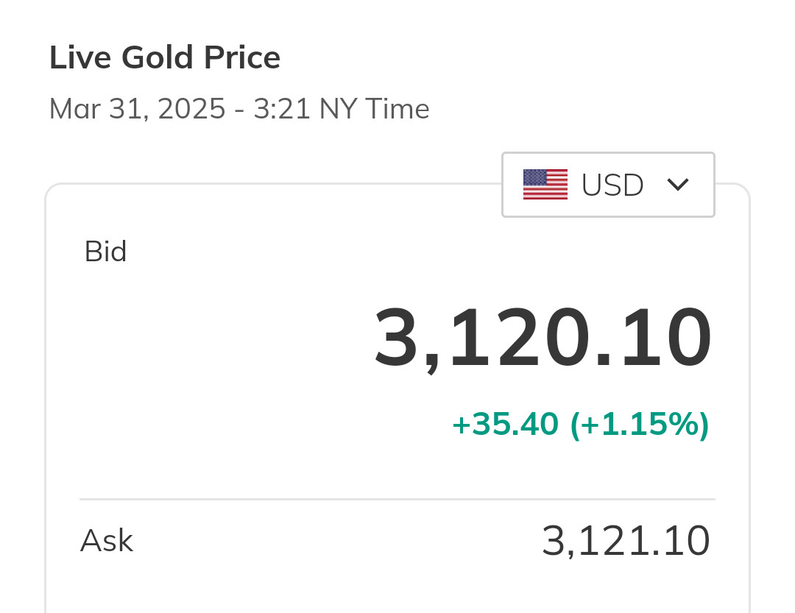Expand the currency chevron arrow
Viewport: 795px width, 613px height.
click(x=677, y=185)
